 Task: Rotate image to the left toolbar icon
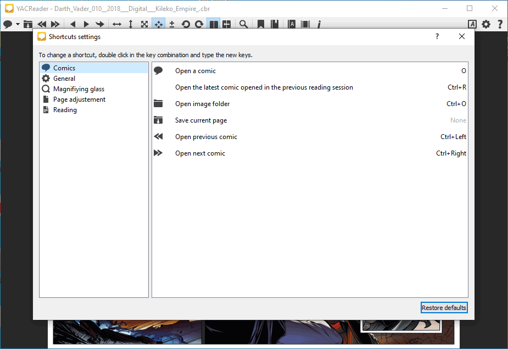coord(186,24)
